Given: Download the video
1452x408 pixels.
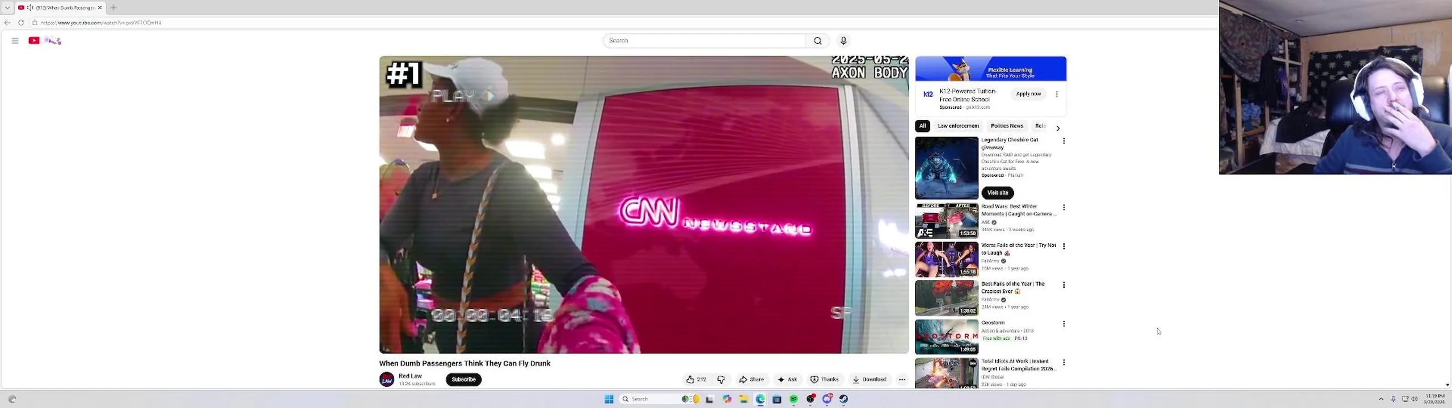Looking at the screenshot, I should [869, 380].
